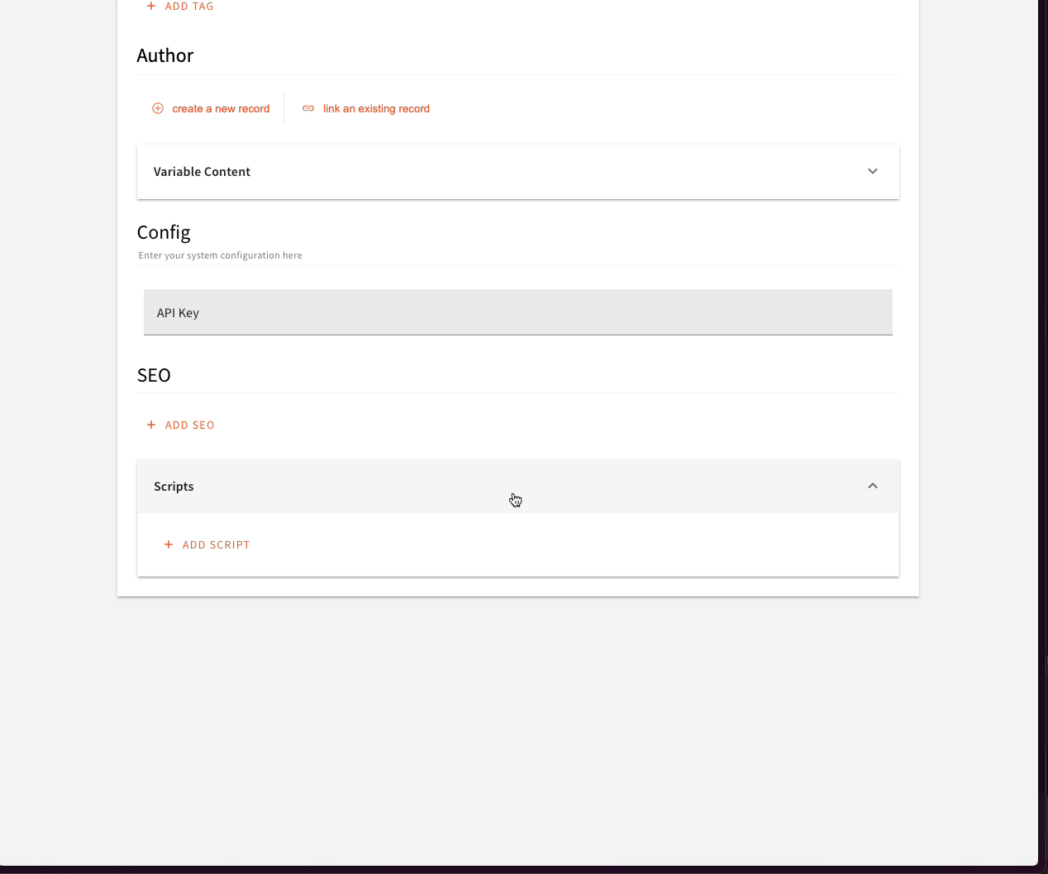Click the plus icon beside ADD SCRIPT
The image size is (1048, 874).
(x=169, y=545)
